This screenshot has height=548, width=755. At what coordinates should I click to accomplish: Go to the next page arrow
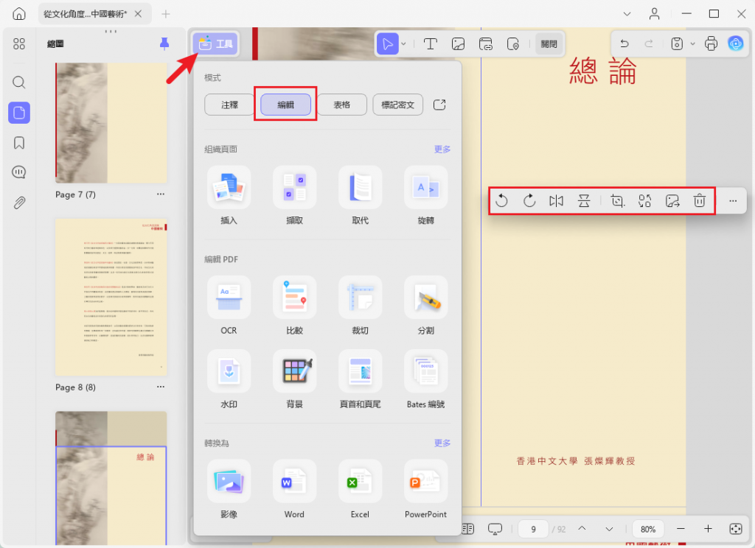tap(609, 529)
